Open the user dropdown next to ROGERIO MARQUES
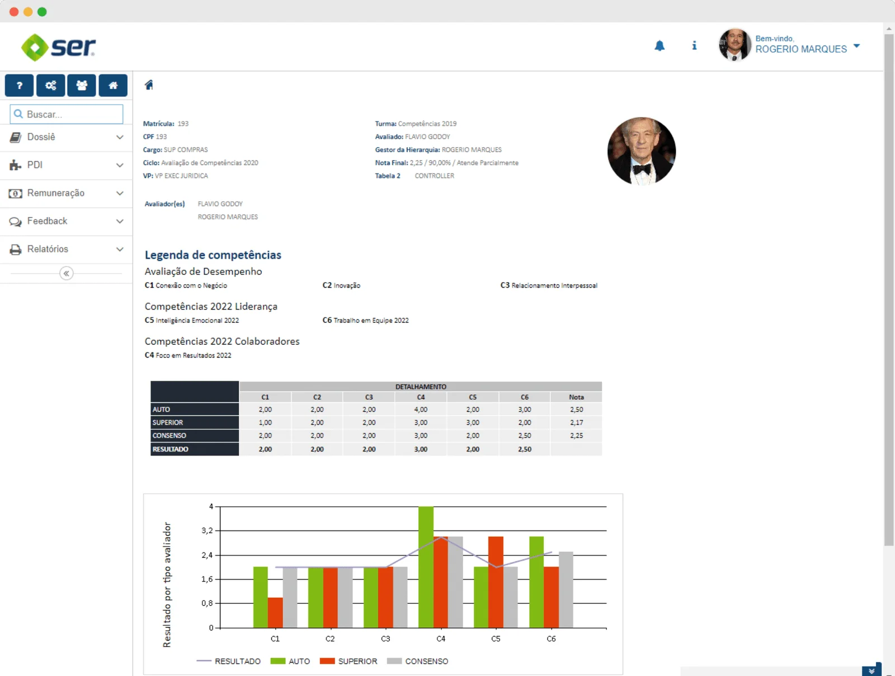Image resolution: width=895 pixels, height=676 pixels. (856, 46)
